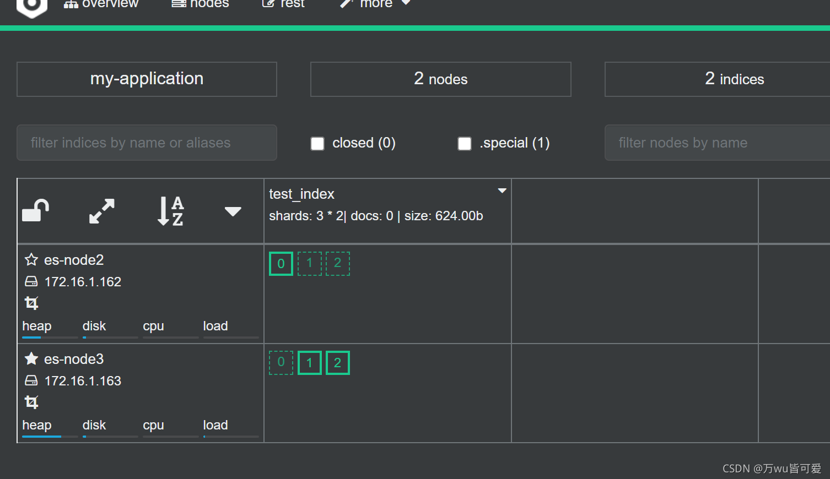The width and height of the screenshot is (830, 479).
Task: Select replica shard 2 on es-node2
Action: [338, 264]
